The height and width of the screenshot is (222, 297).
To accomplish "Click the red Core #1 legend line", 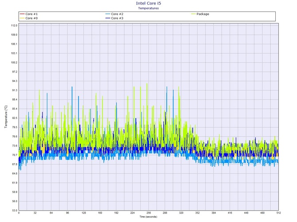I will (22, 14).
